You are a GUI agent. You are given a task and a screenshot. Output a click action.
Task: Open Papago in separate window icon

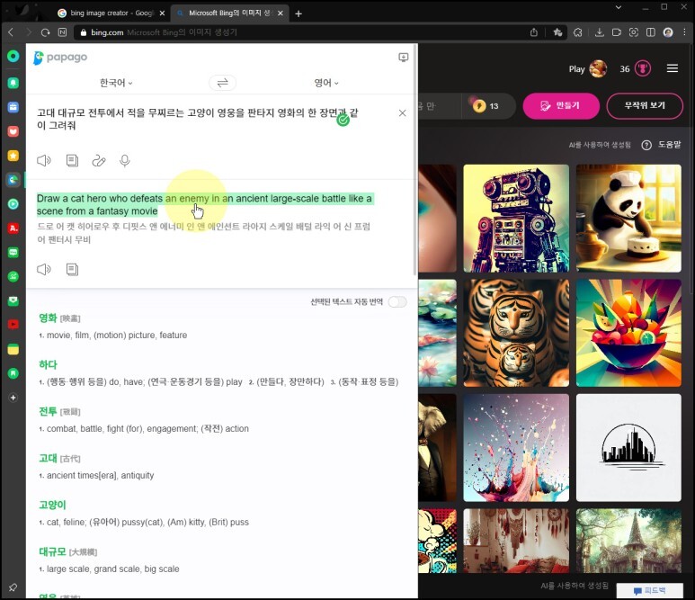click(404, 58)
